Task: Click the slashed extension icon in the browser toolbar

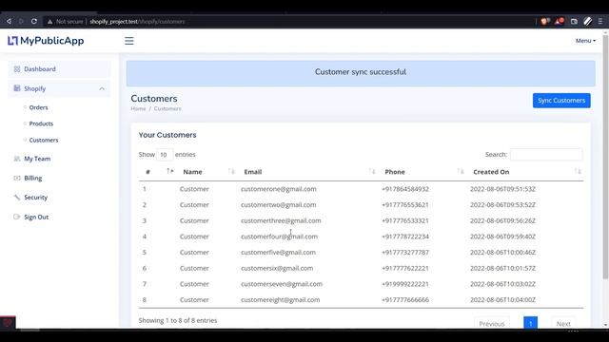Action: (x=588, y=21)
